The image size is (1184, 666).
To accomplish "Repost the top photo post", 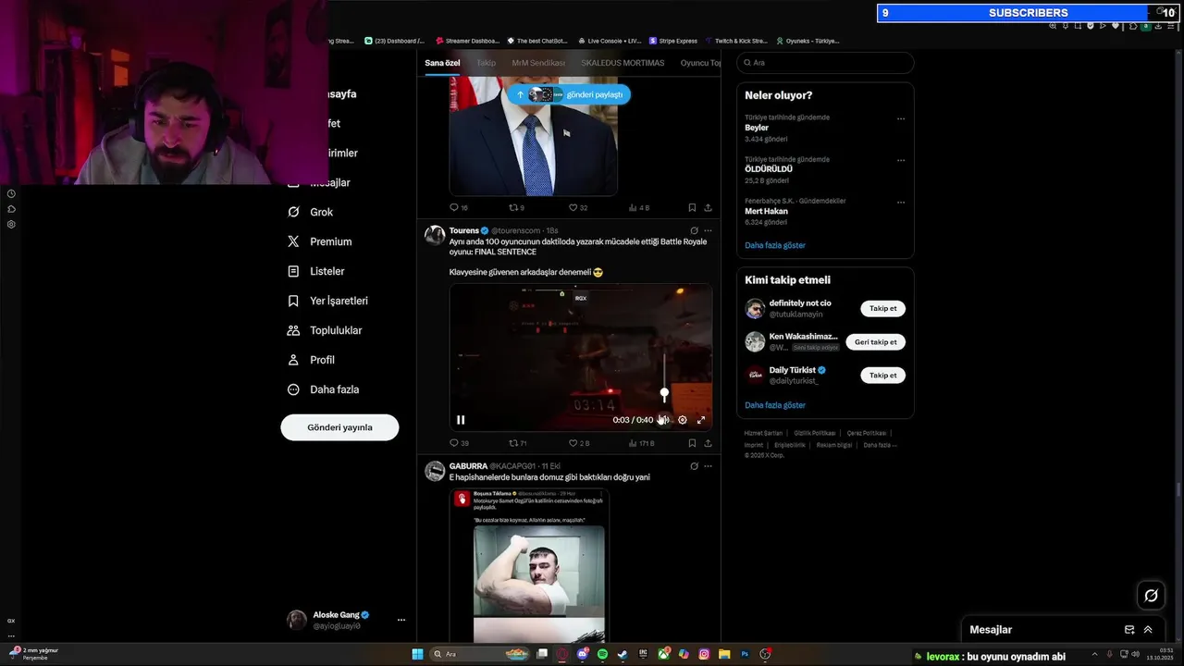I will (517, 208).
